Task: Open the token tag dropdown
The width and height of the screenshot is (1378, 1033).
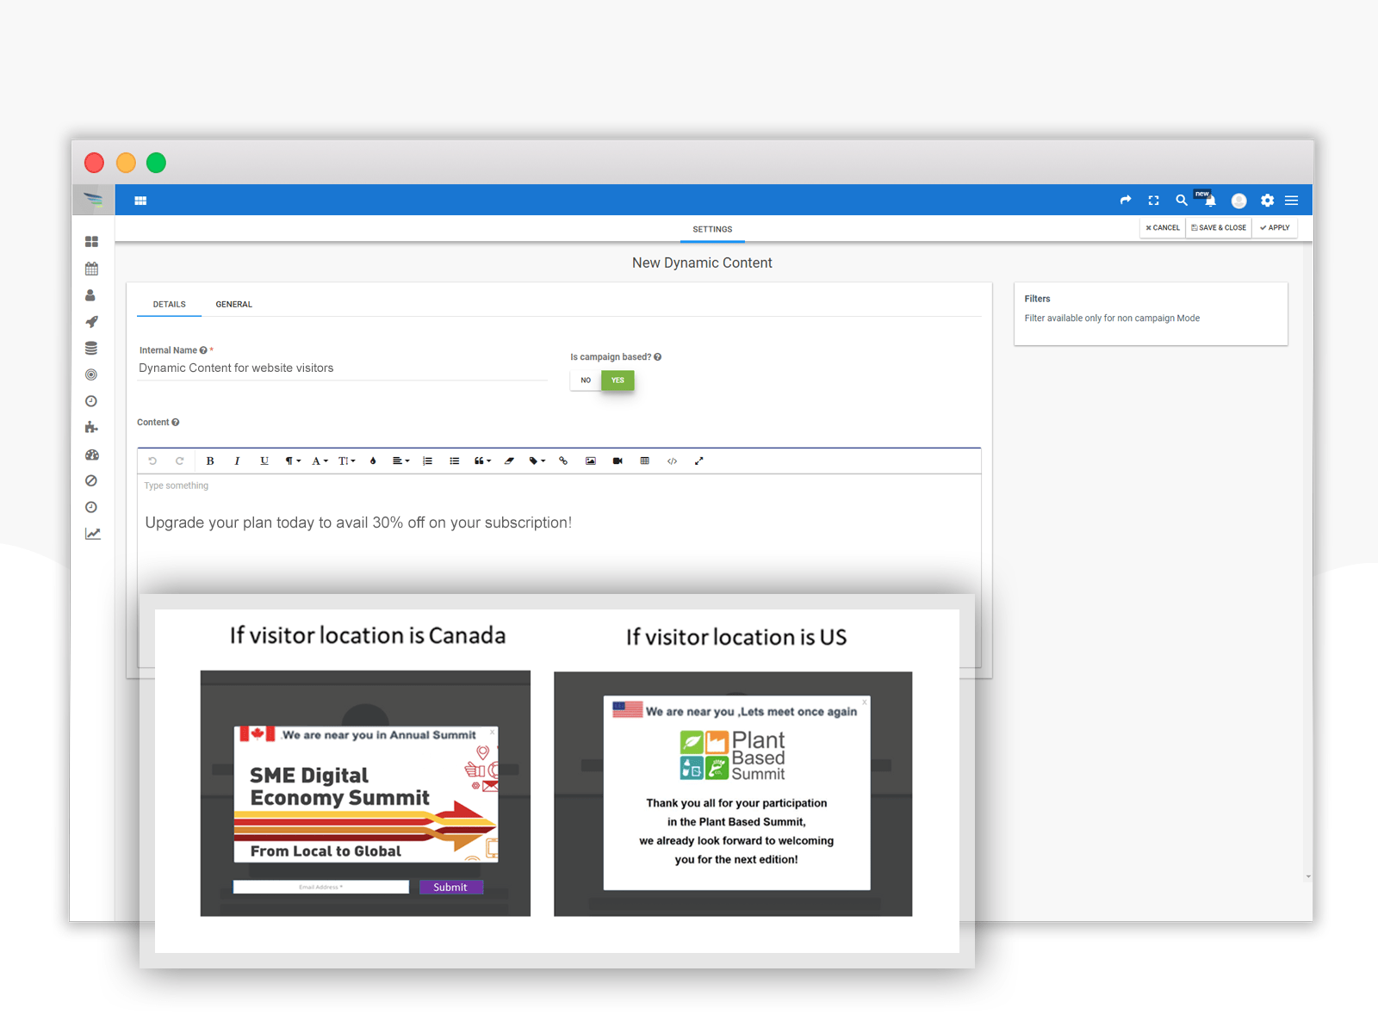Action: [537, 461]
